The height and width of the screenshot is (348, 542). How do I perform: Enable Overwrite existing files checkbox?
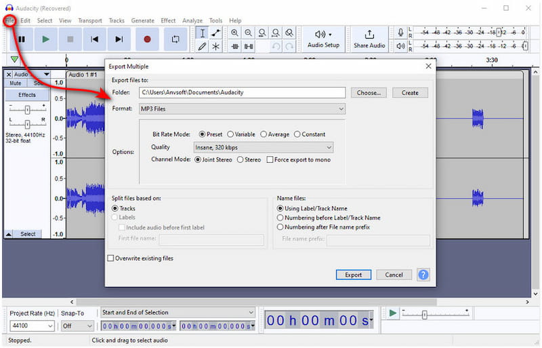[111, 258]
